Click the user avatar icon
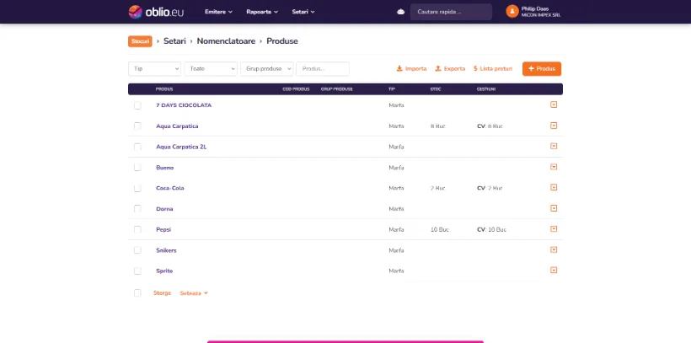Image resolution: width=691 pixels, height=343 pixels. (512, 12)
